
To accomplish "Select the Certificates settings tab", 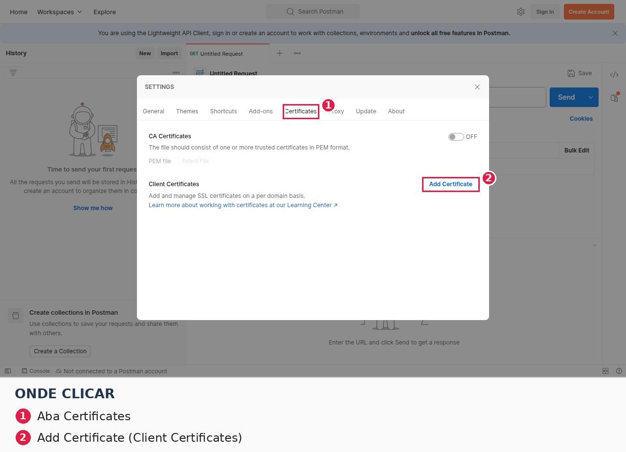I will [x=301, y=111].
